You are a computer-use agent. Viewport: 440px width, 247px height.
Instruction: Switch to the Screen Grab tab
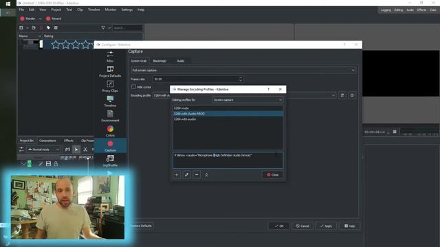click(139, 61)
